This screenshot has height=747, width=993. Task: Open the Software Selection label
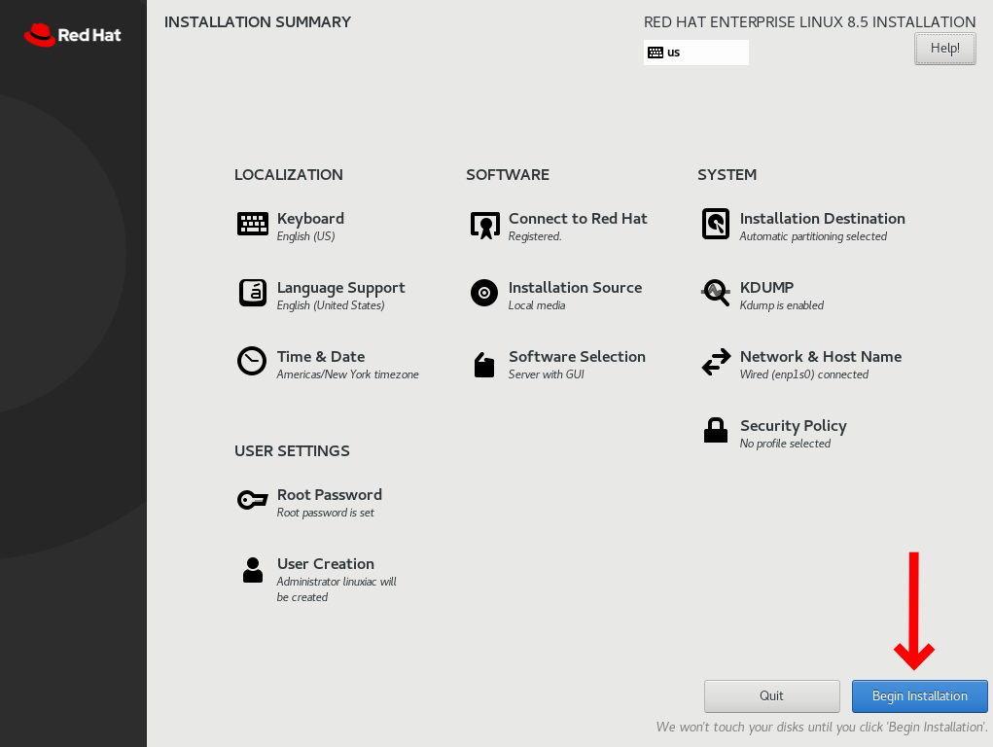coord(577,357)
